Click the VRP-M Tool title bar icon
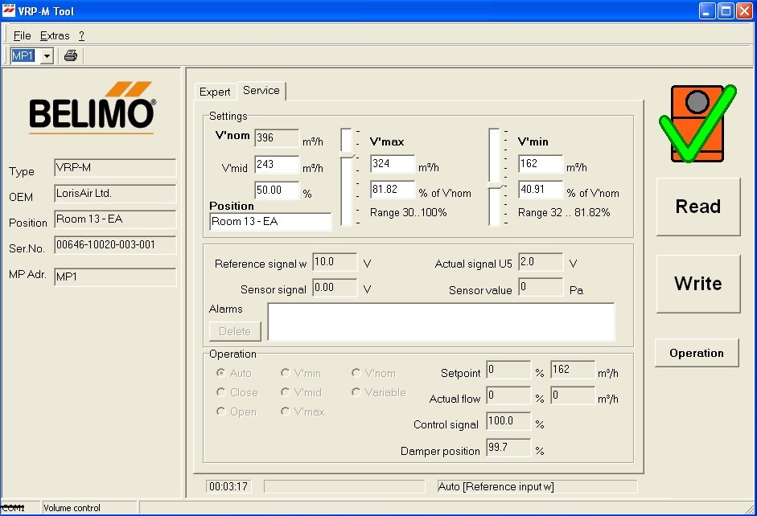 [x=9, y=10]
